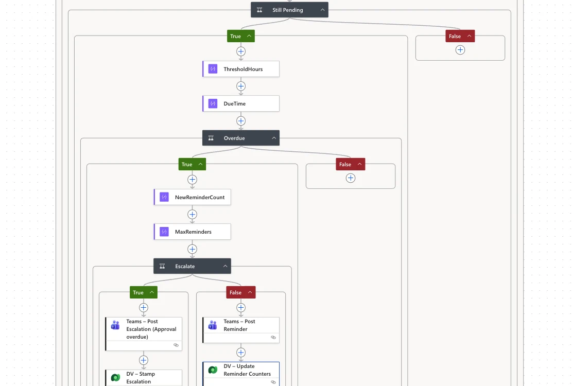The height and width of the screenshot is (386, 572).
Task: Add action above Teams Post Reminder
Action: tap(241, 308)
